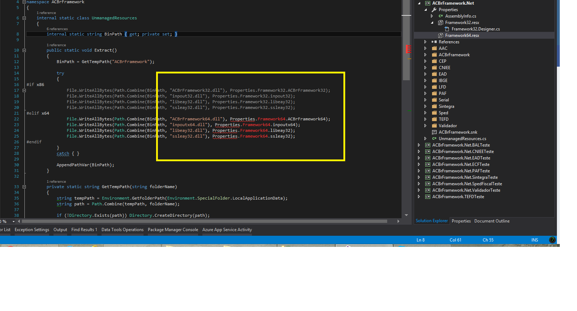
Task: Click the ACBrFramework.Net project icon
Action: coord(428,3)
